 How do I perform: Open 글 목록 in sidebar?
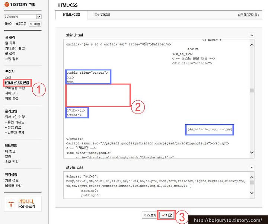(x=10, y=43)
